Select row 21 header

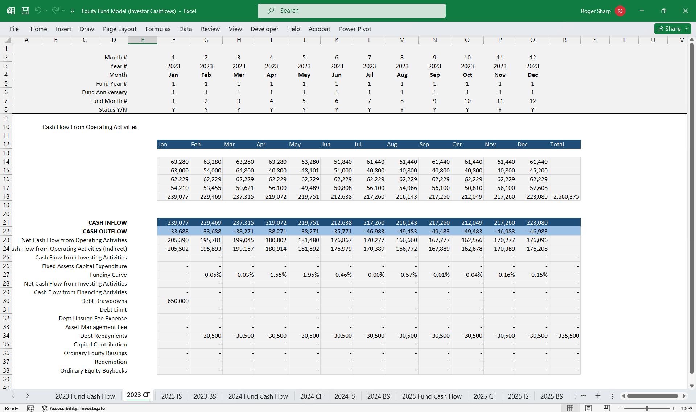(6, 222)
